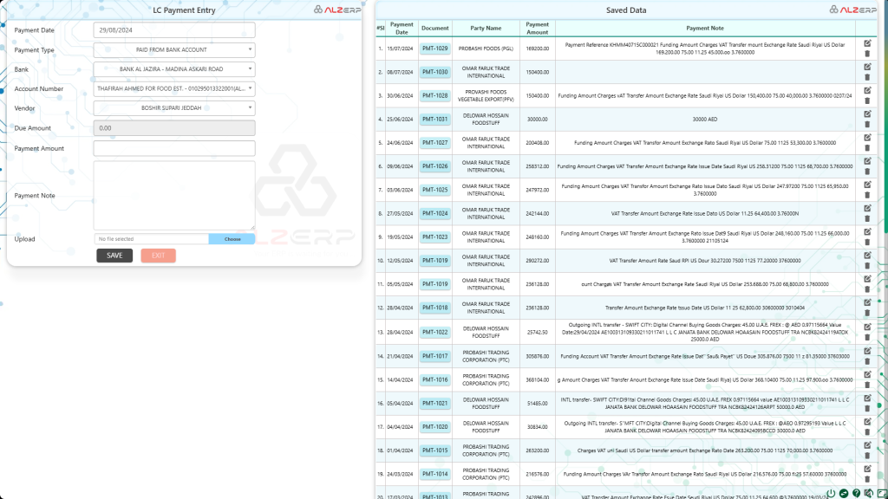Toggle fullscreen mode icon

(882, 493)
